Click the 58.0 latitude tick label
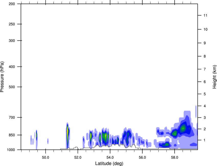 [x=175, y=157]
